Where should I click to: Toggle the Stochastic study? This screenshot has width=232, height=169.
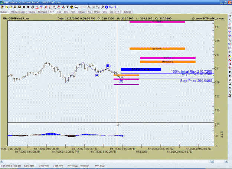coord(42,12)
